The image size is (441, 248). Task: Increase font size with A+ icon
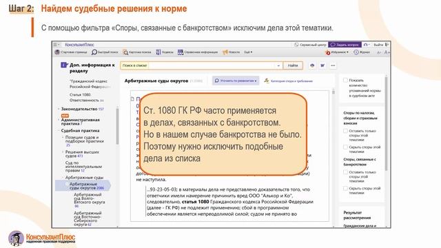point(387,52)
